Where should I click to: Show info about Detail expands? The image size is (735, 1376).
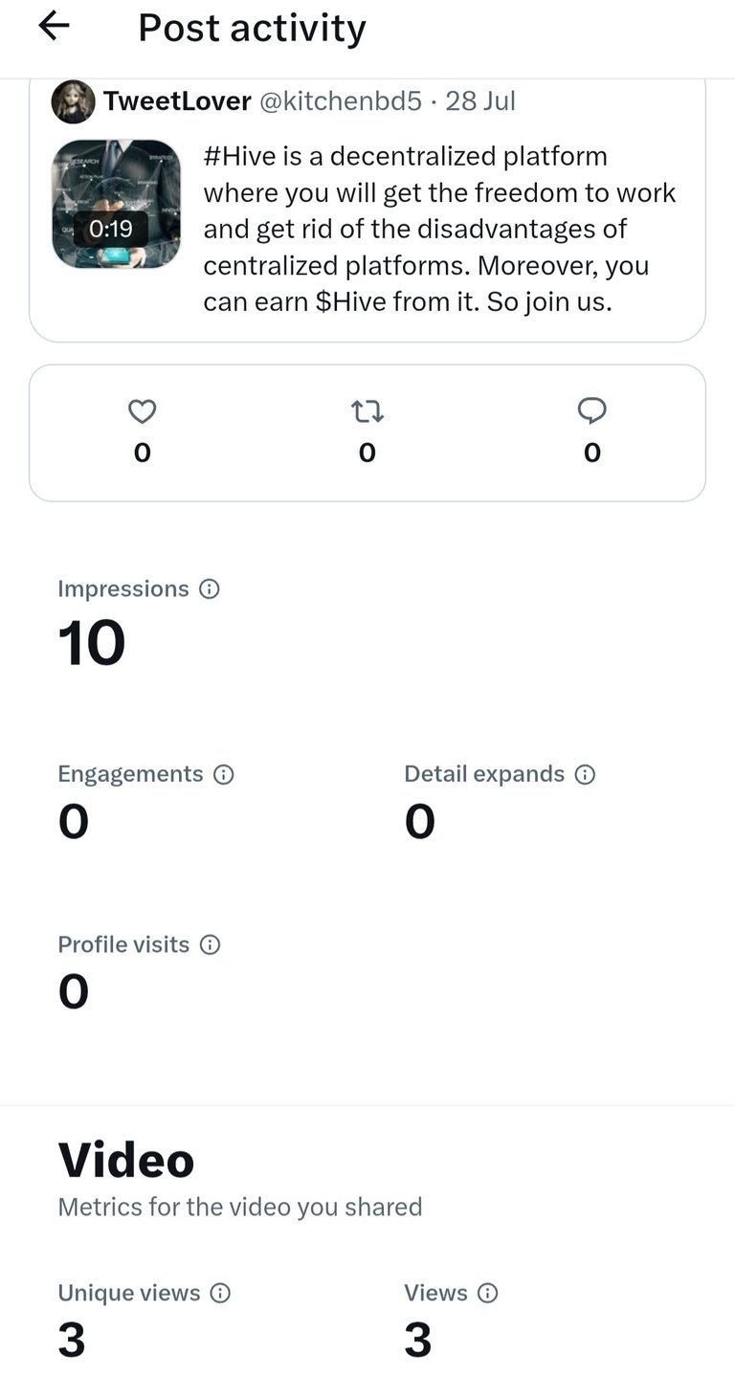click(x=585, y=774)
